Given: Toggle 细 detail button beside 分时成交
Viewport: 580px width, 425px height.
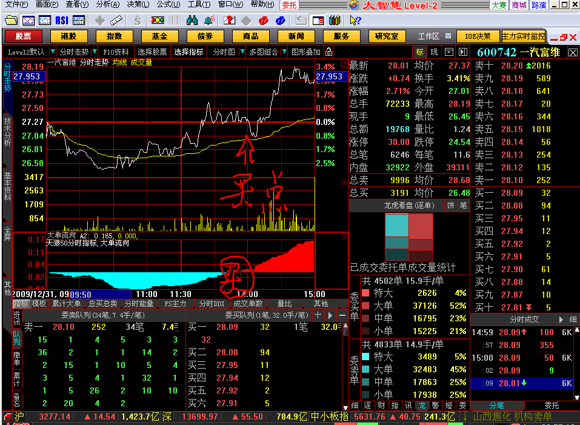Looking at the screenshot, I should click(x=573, y=320).
